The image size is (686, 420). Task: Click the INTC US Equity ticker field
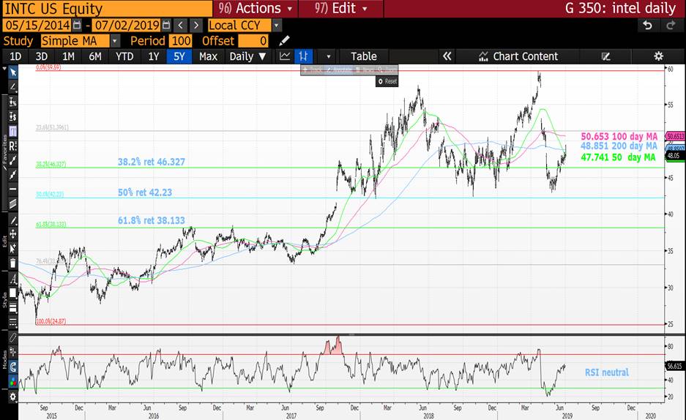pos(107,8)
